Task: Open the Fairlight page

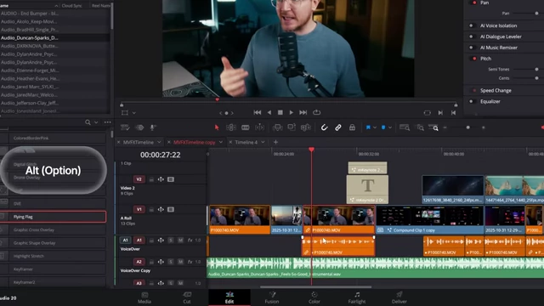Action: tap(357, 297)
